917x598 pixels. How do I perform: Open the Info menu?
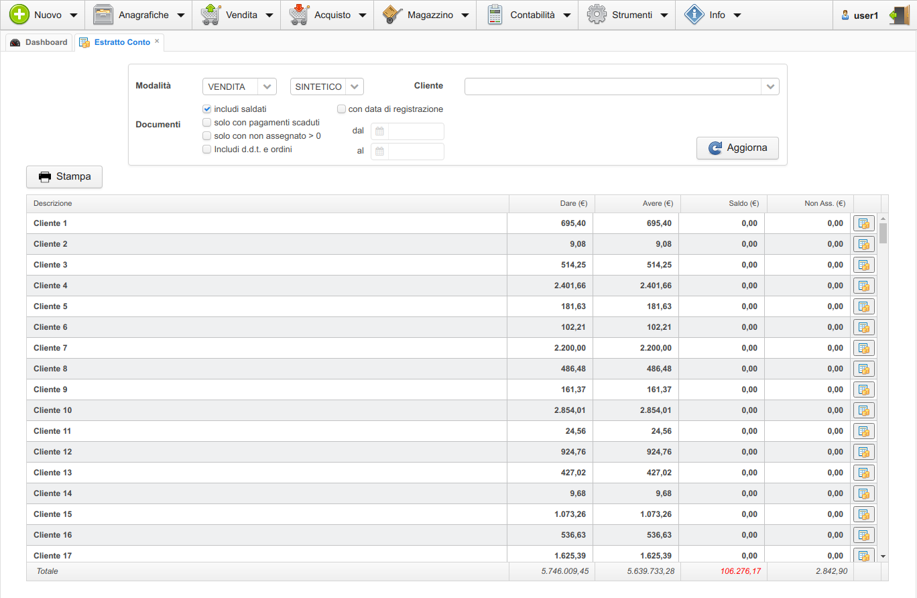713,15
